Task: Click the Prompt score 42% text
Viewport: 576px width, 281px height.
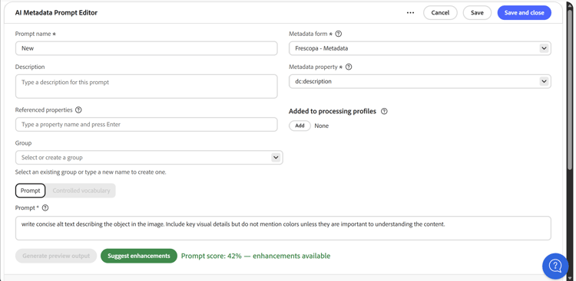Action: pos(256,256)
